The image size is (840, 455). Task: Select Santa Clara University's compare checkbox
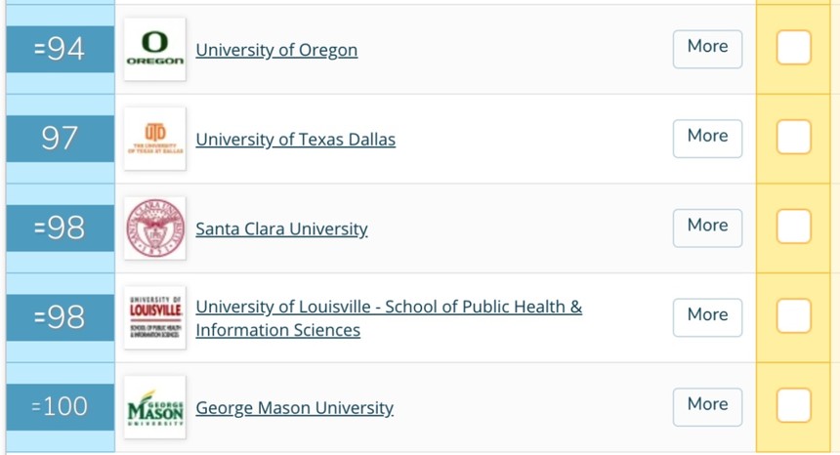pyautogui.click(x=793, y=227)
